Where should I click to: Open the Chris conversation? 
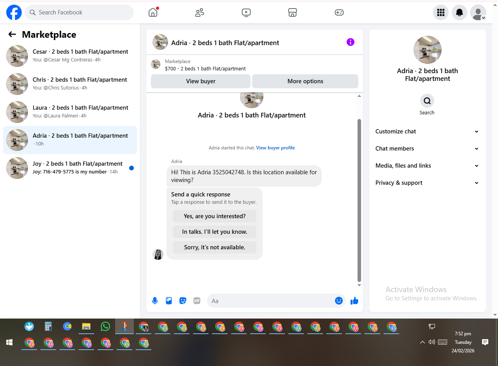click(70, 84)
